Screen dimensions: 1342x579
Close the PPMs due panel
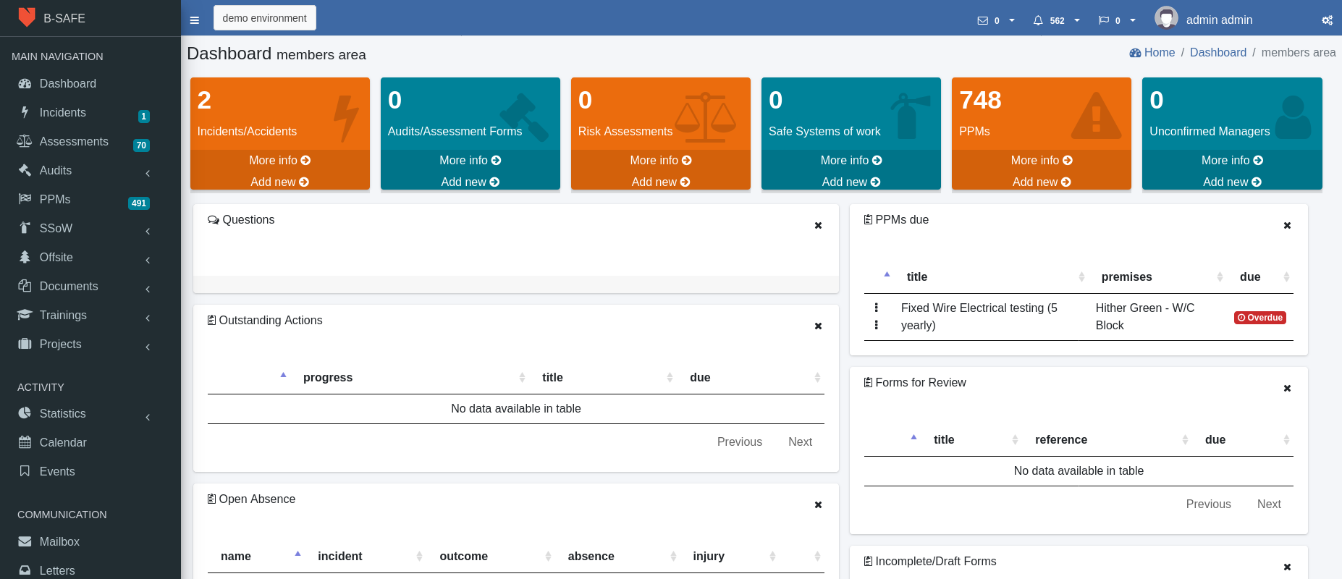(x=1287, y=225)
